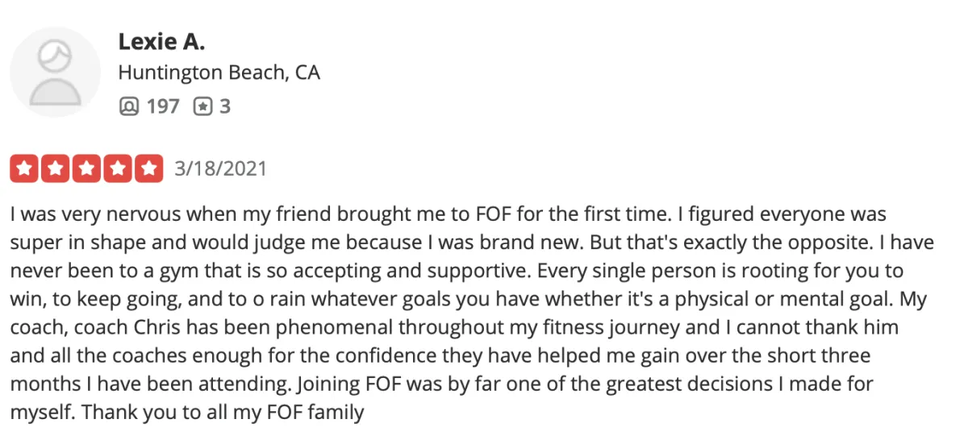Screen dimensions: 968x436
Task: Click "Thank you to all my FOF family"
Action: pos(223,413)
